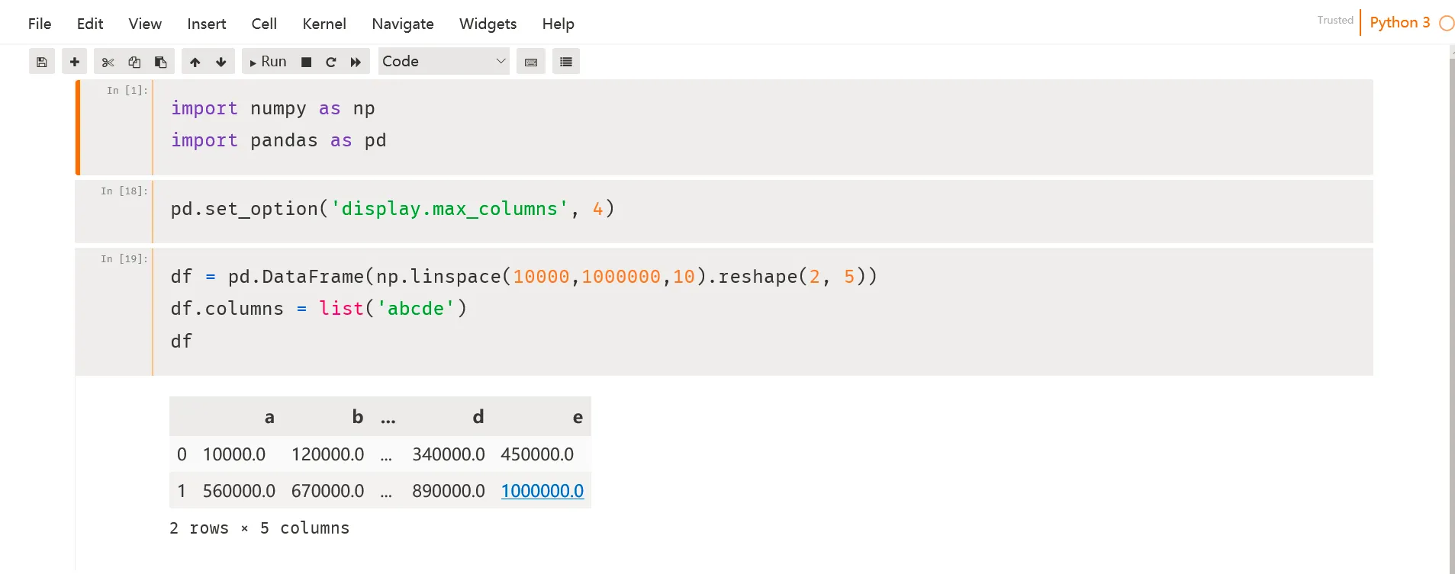Move the selected cell up
1455x574 pixels.
(x=195, y=62)
